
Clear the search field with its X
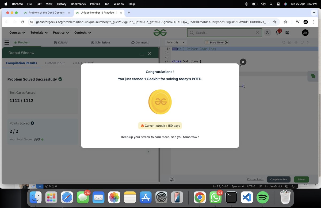click(257, 33)
